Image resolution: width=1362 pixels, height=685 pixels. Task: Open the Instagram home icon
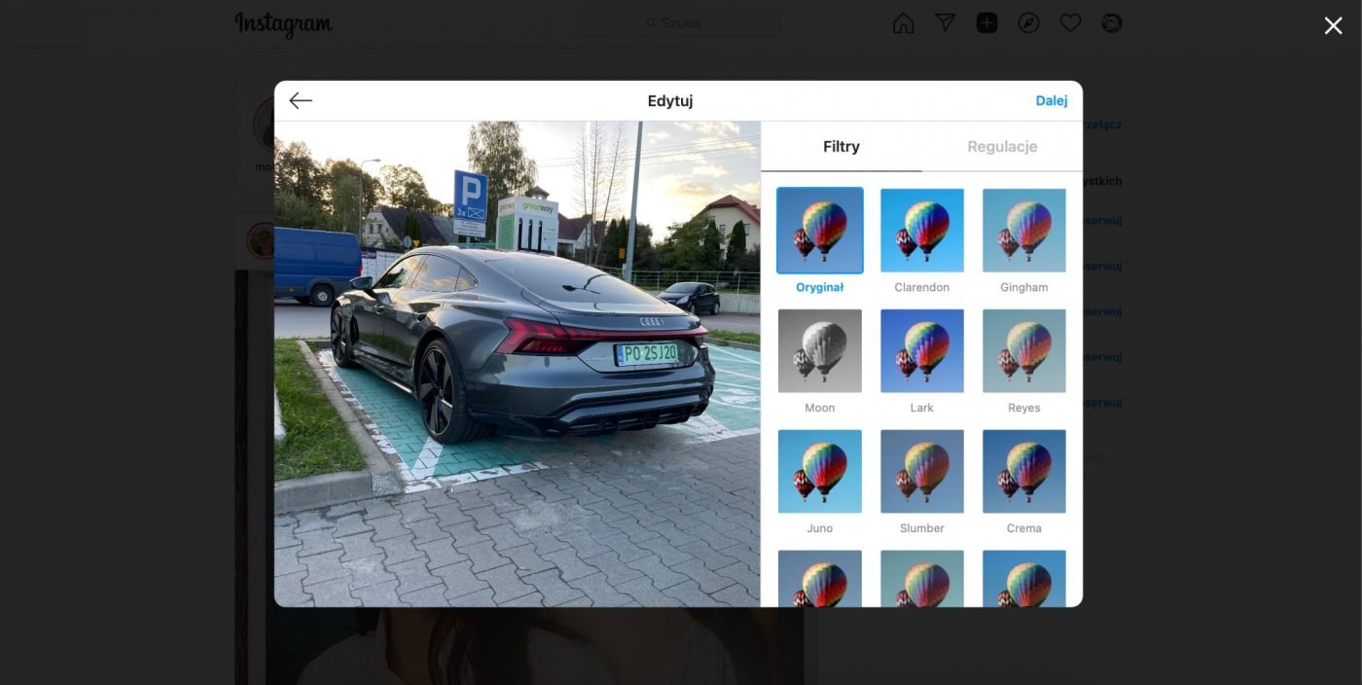click(x=903, y=23)
